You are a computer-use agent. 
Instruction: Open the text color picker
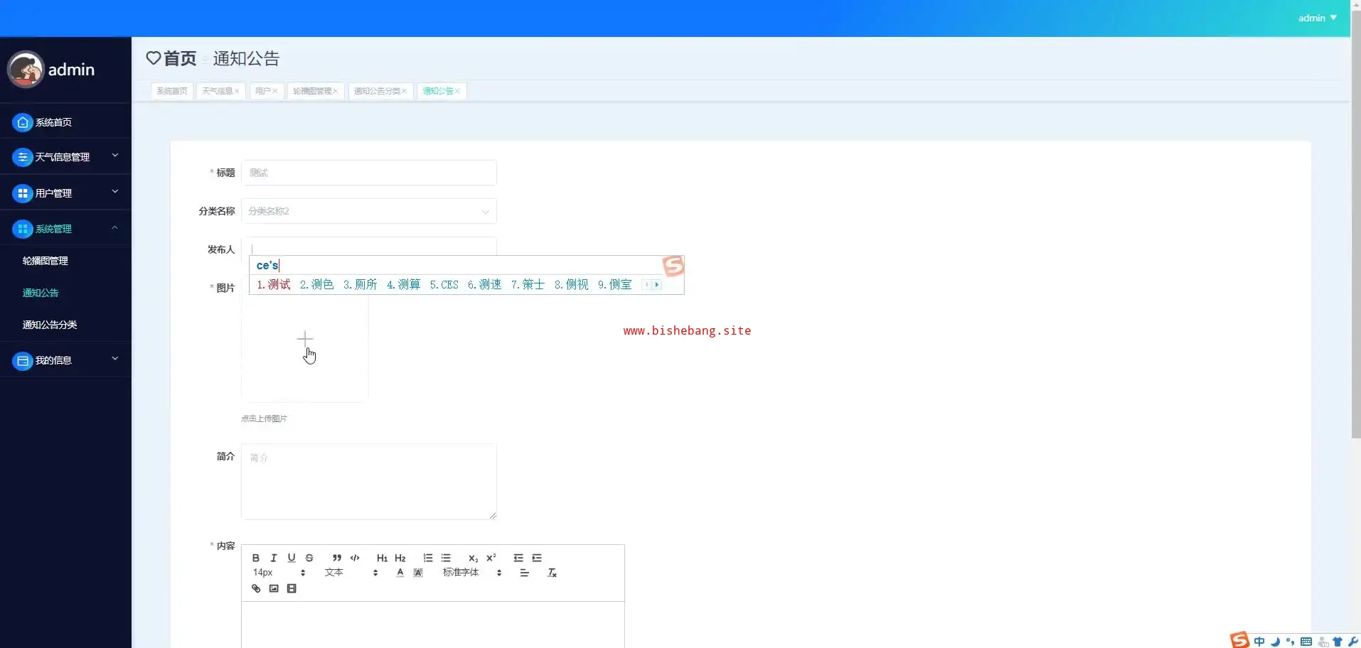[x=400, y=573]
